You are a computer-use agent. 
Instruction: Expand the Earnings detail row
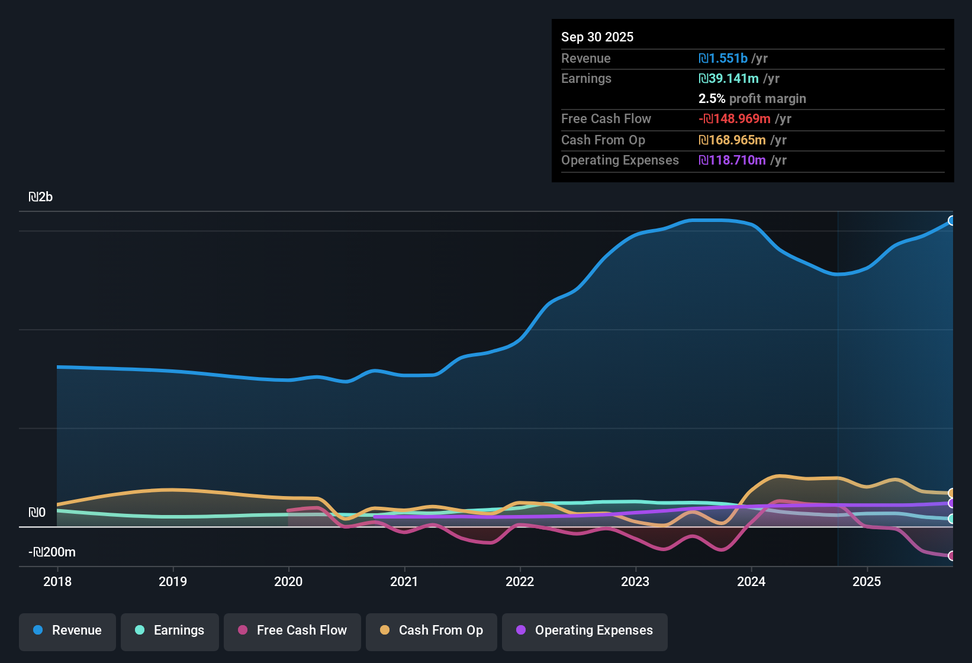[x=586, y=78]
